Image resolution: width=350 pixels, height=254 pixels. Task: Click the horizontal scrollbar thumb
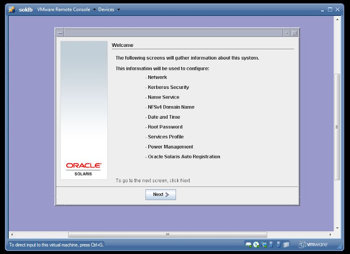coord(168,235)
